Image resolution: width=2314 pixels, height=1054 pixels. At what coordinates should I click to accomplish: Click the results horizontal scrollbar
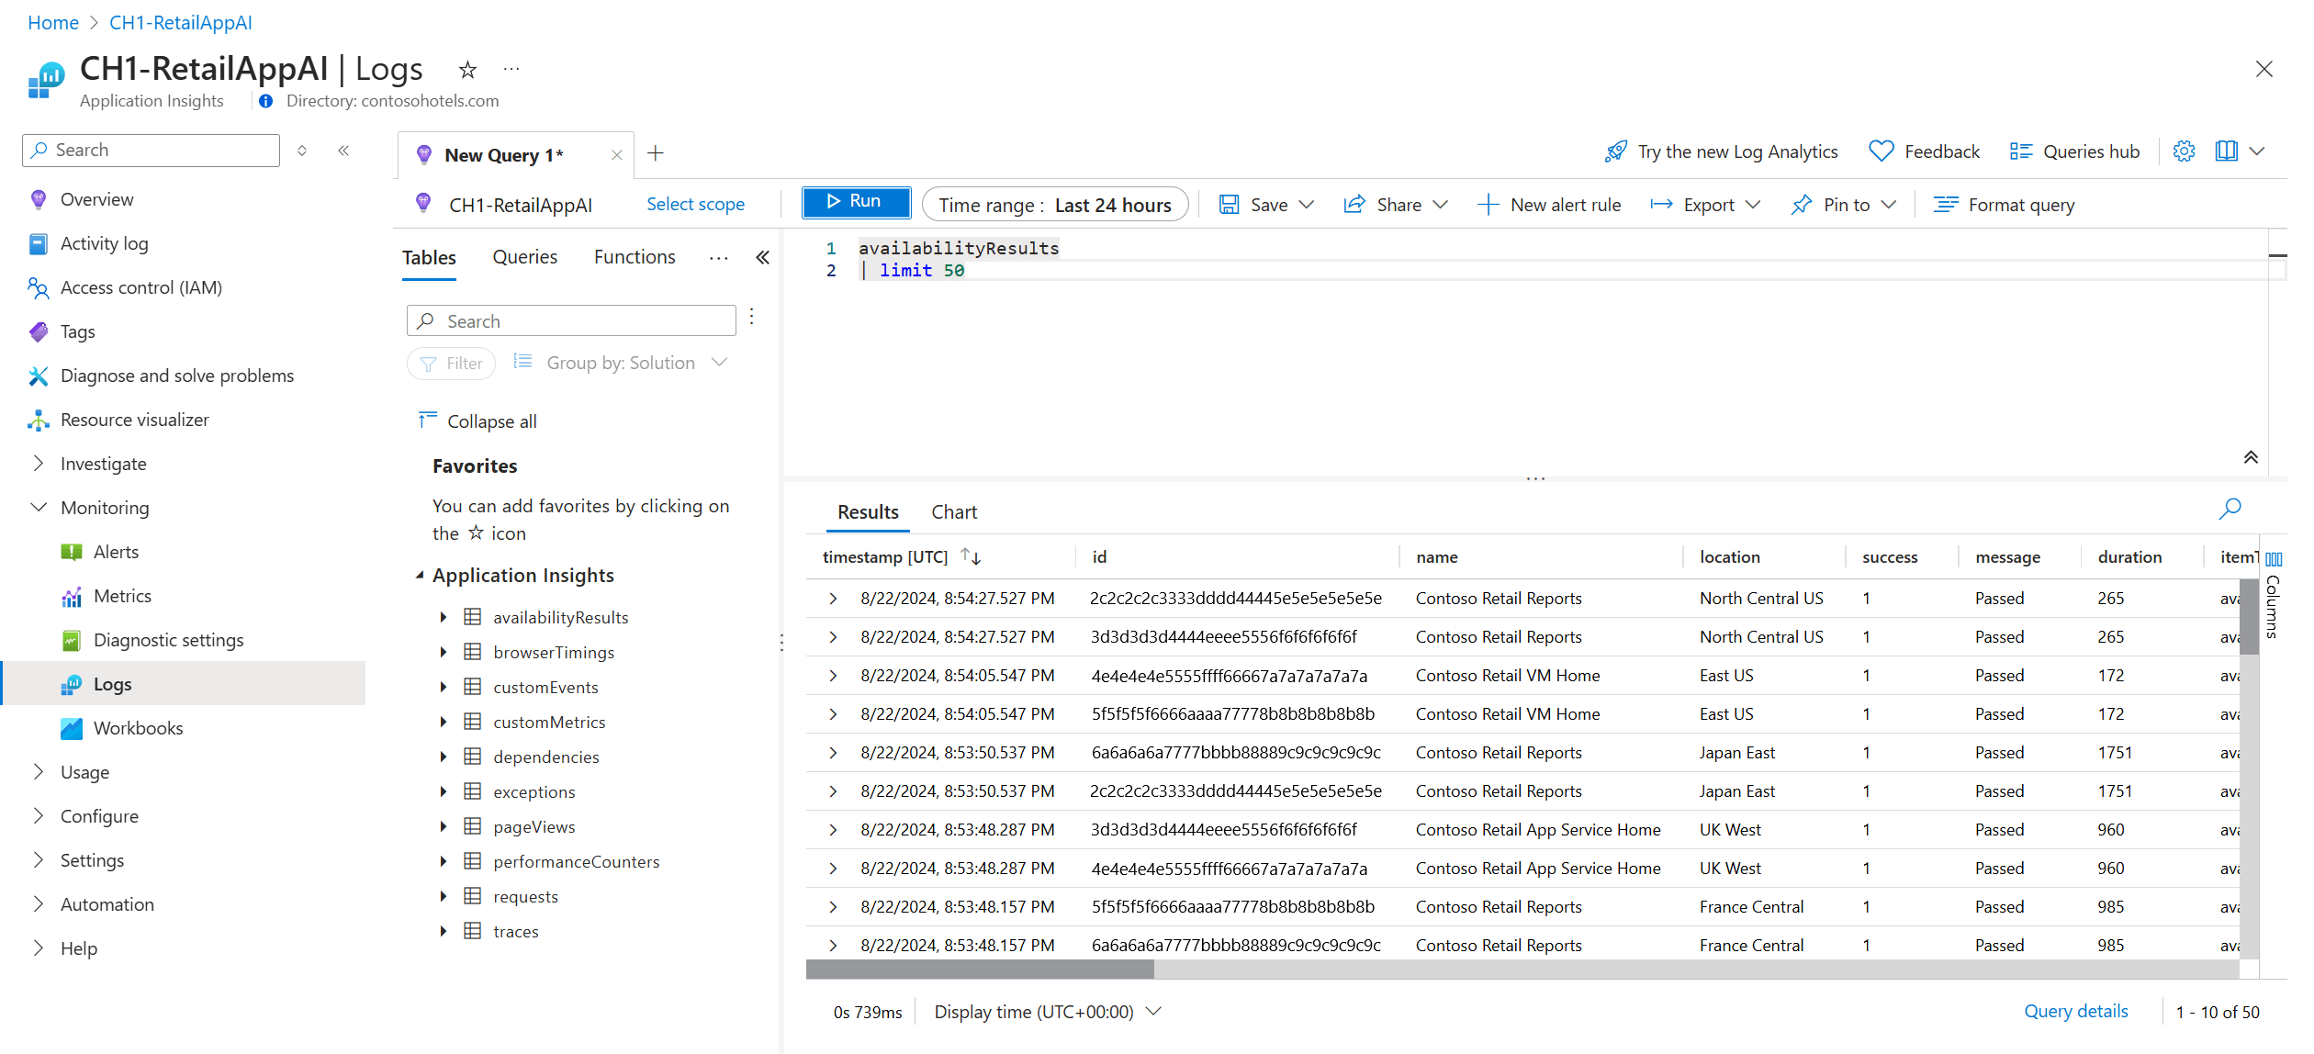pyautogui.click(x=979, y=970)
